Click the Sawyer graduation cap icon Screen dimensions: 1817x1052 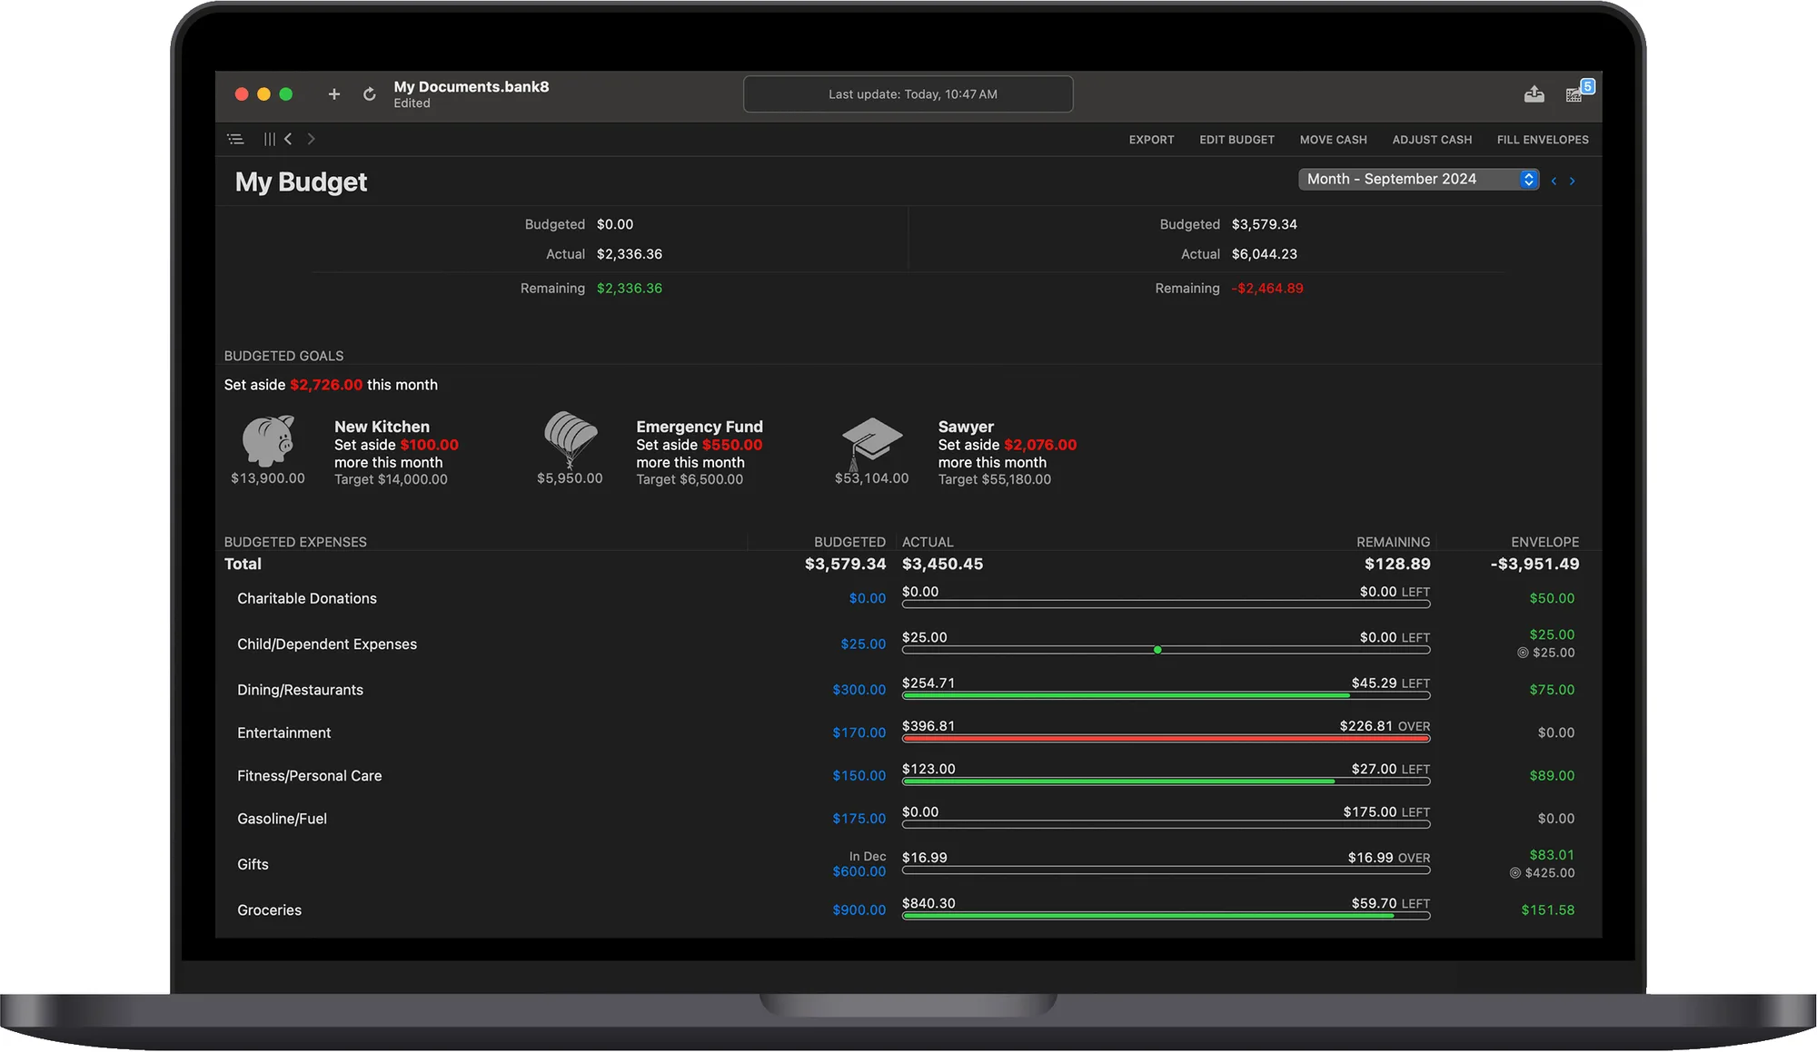(871, 443)
